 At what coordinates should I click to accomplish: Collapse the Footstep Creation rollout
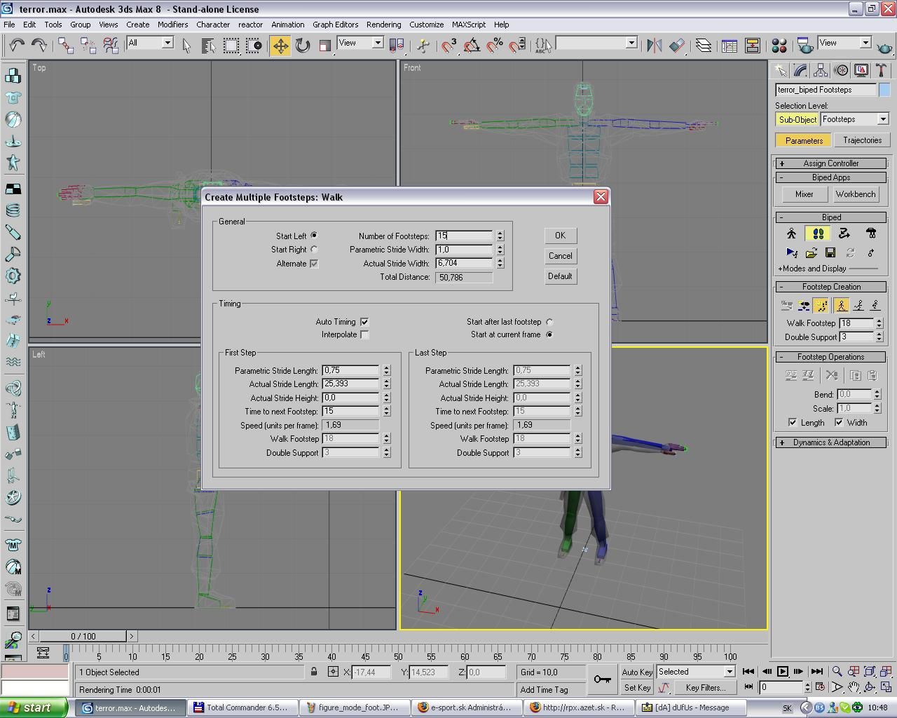(x=831, y=287)
